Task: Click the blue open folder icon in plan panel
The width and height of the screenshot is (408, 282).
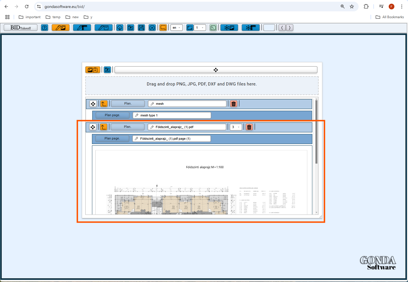Action: point(107,70)
